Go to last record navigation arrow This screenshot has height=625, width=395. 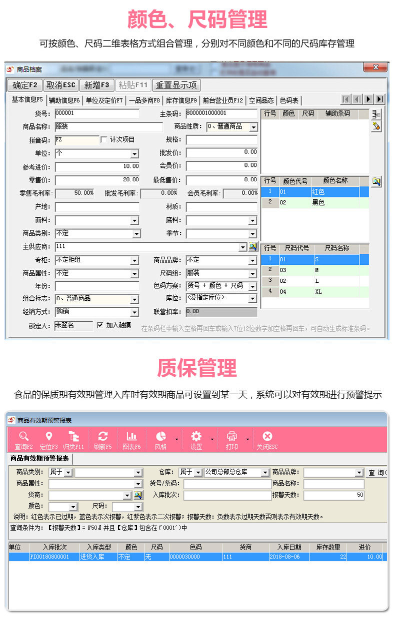[x=380, y=99]
